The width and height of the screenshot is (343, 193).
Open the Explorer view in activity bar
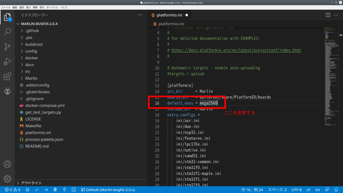click(x=7, y=17)
